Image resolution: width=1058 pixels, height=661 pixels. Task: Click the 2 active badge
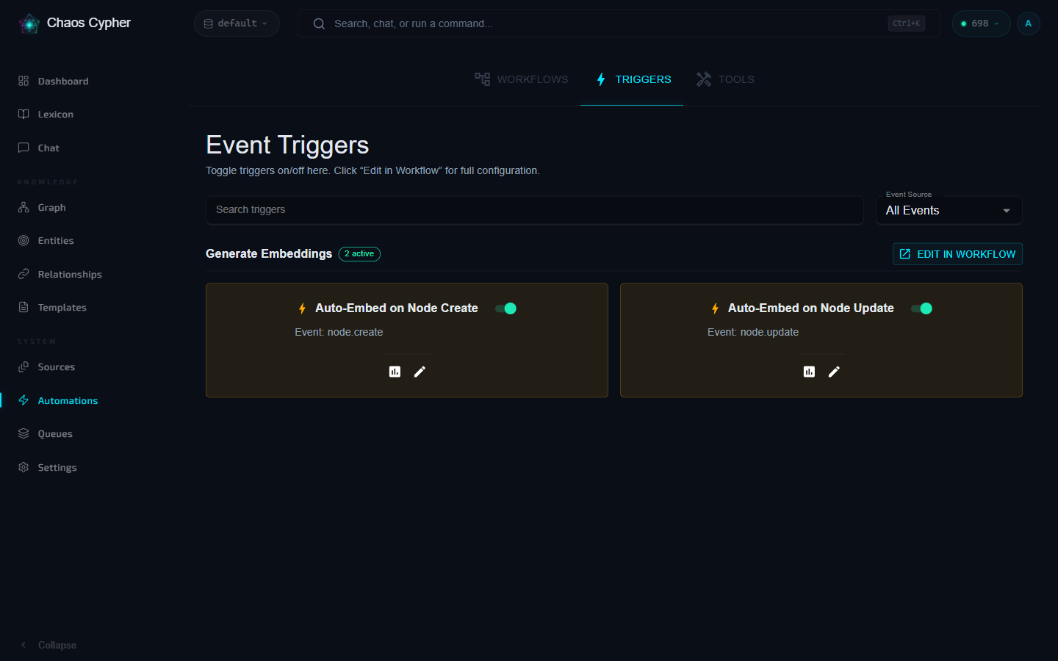tap(359, 254)
